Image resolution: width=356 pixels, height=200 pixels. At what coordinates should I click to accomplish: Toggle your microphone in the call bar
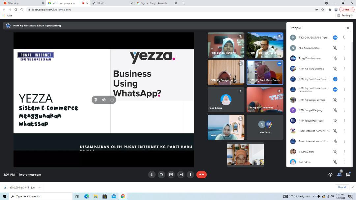tap(152, 175)
